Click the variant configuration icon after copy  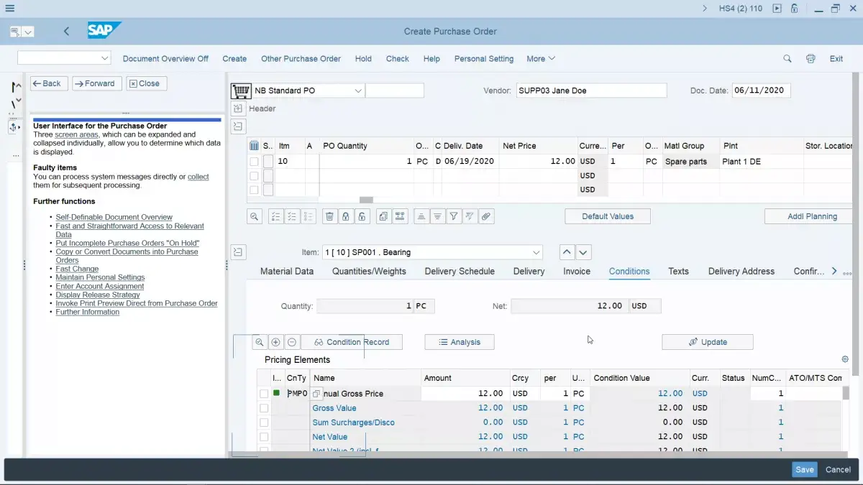tap(400, 216)
